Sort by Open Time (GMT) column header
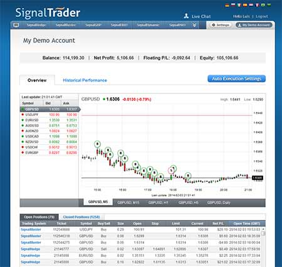The height and width of the screenshot is (267, 282). [247, 224]
